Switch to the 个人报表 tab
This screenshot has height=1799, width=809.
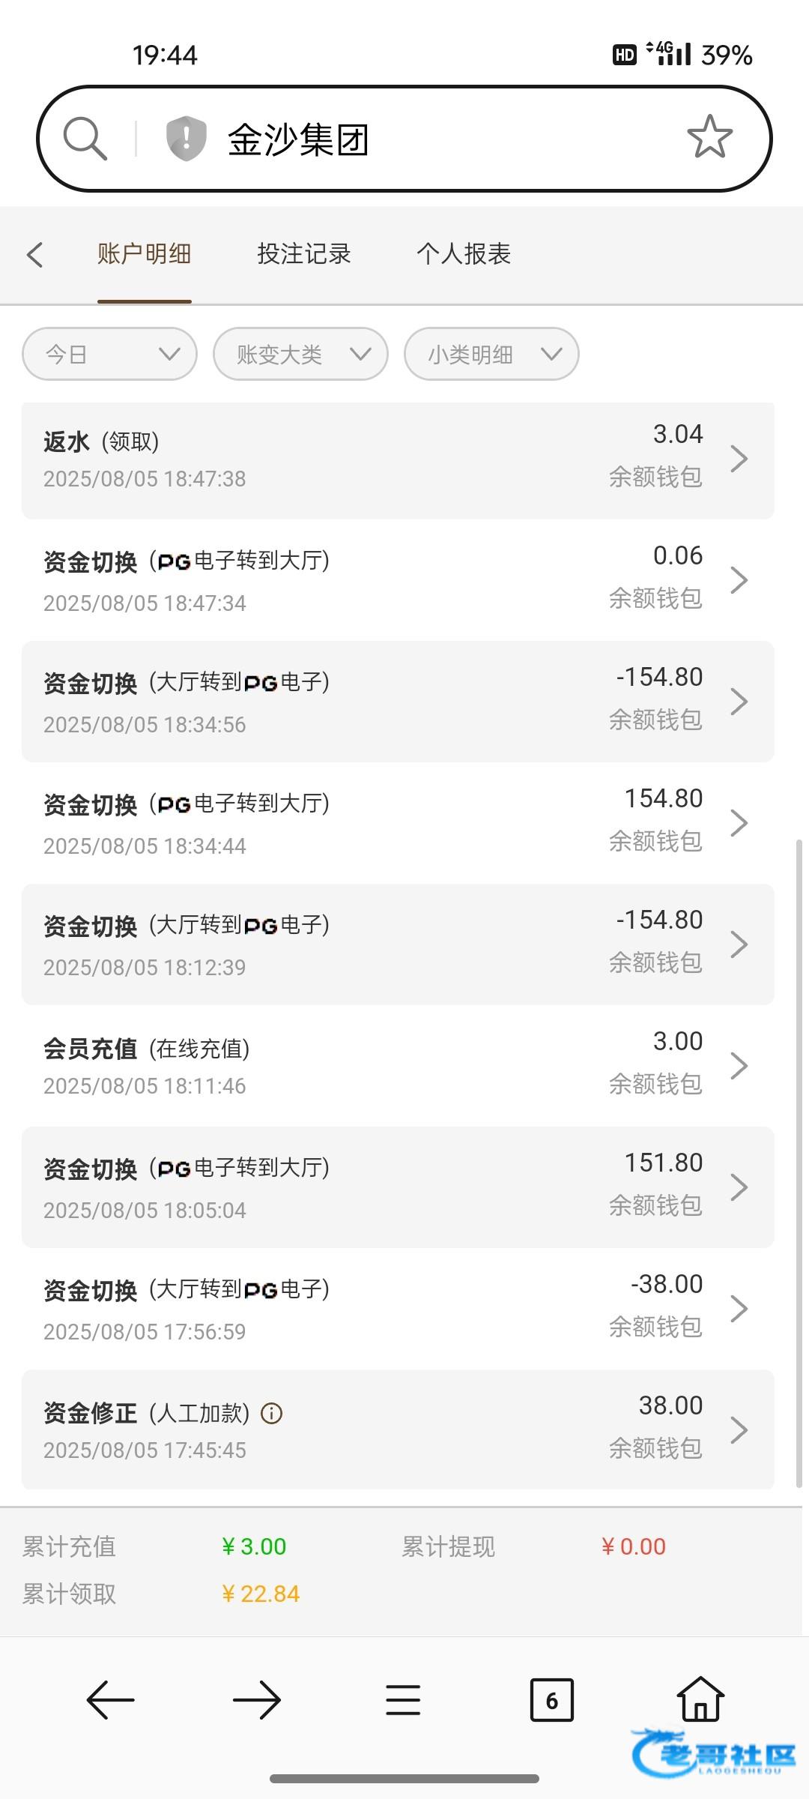(x=464, y=254)
